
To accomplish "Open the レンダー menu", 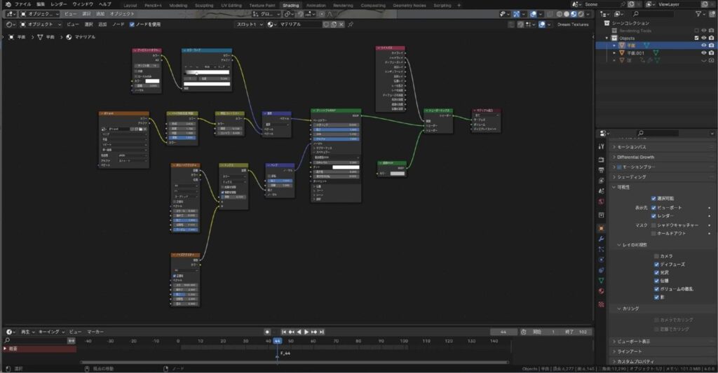I will point(59,4).
